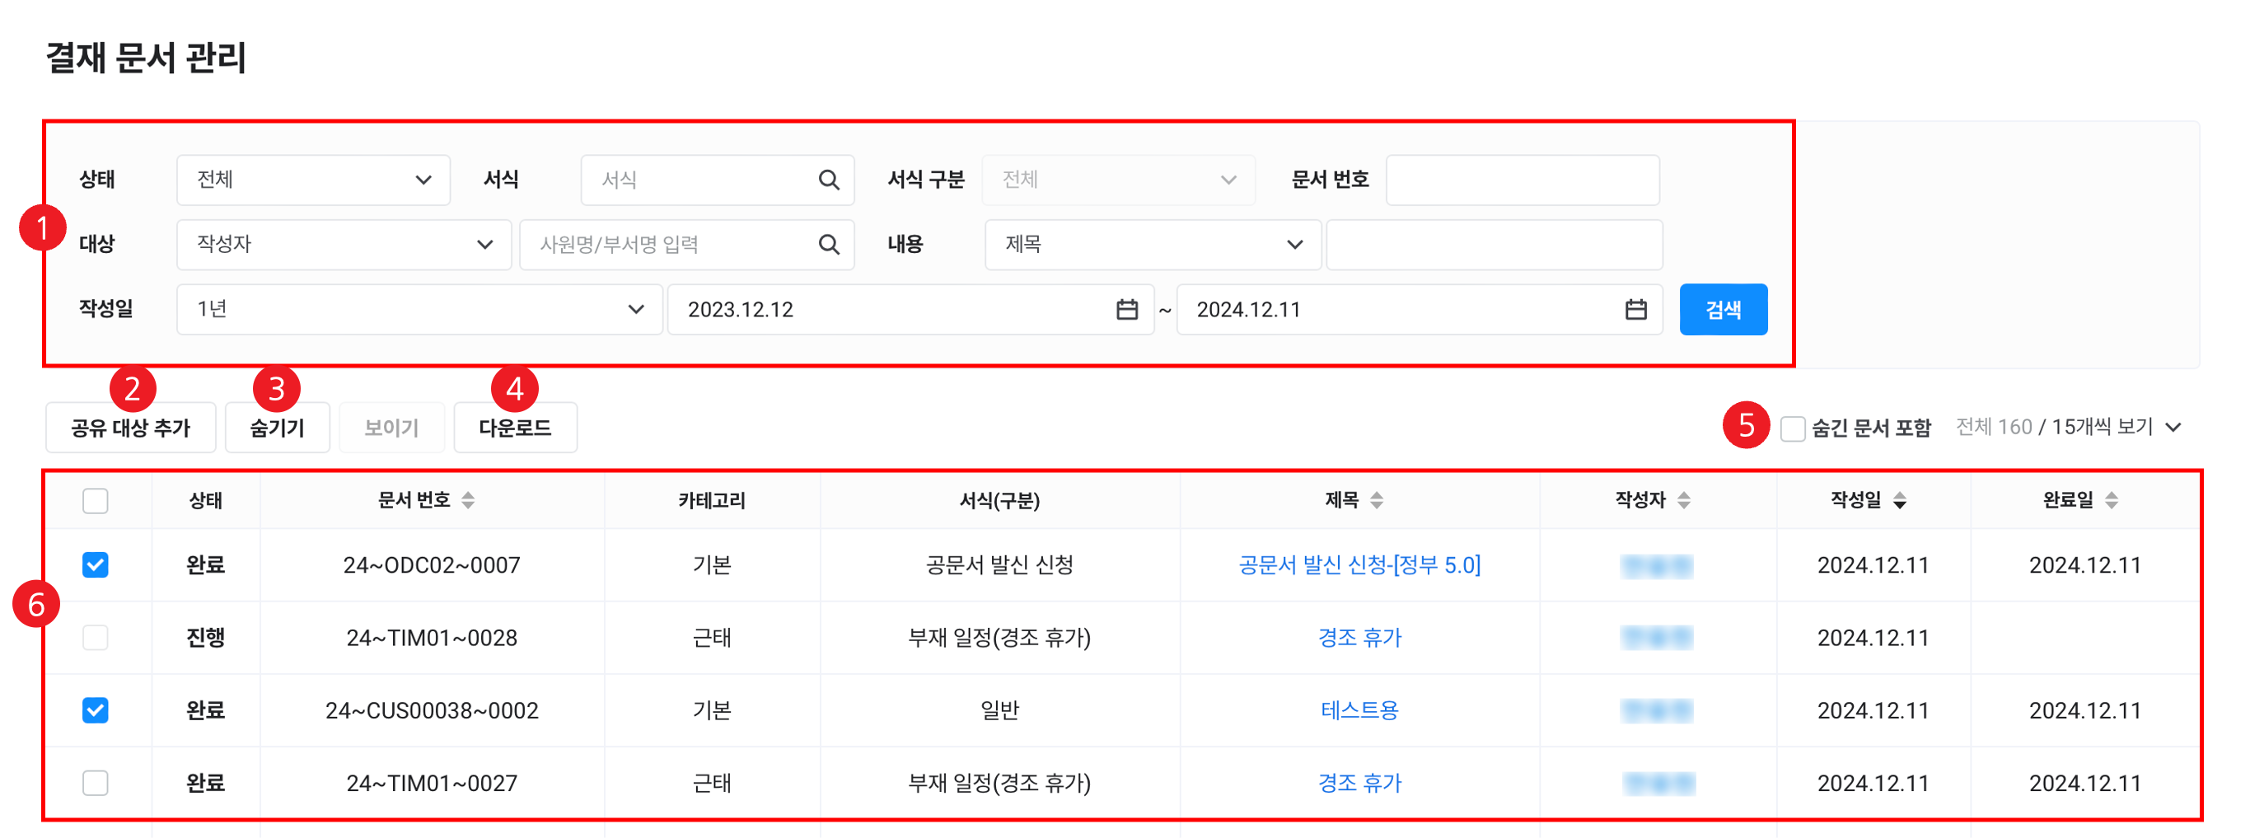Open the end date calendar picker

tap(1635, 309)
